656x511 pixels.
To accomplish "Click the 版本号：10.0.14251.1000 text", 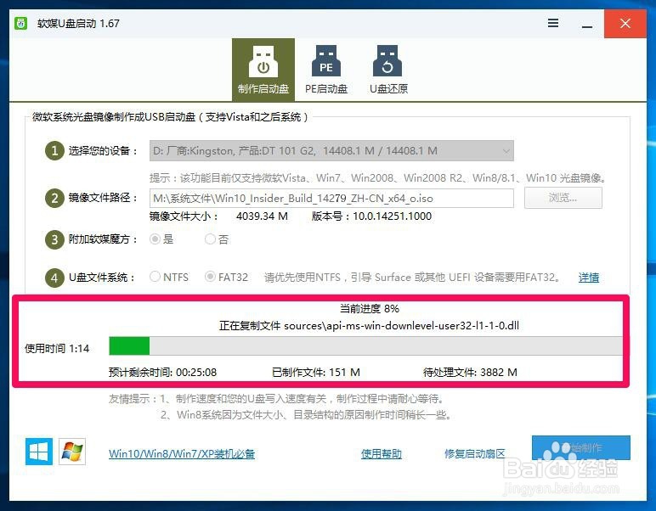I will click(x=371, y=216).
